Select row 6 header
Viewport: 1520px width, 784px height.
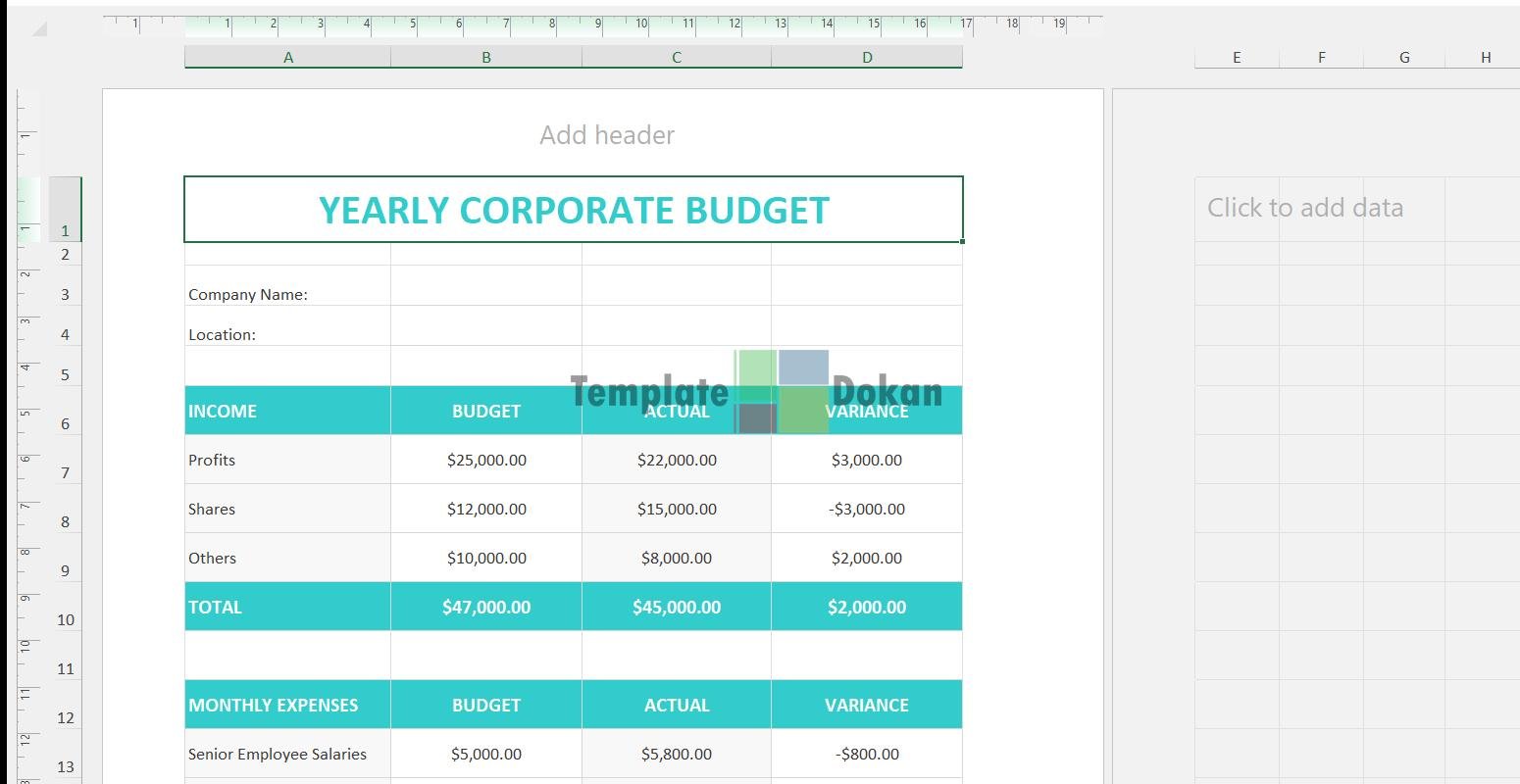tap(65, 424)
